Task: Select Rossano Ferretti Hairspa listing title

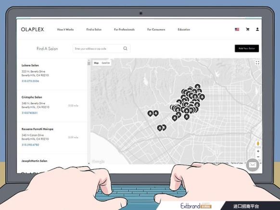Action: (x=38, y=129)
